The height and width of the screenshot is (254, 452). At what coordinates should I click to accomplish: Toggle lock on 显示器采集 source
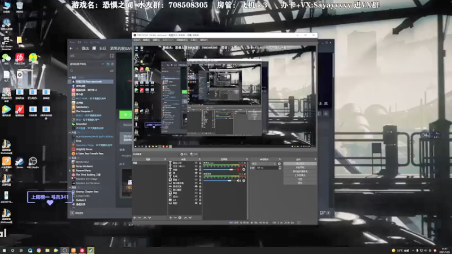tap(200, 183)
